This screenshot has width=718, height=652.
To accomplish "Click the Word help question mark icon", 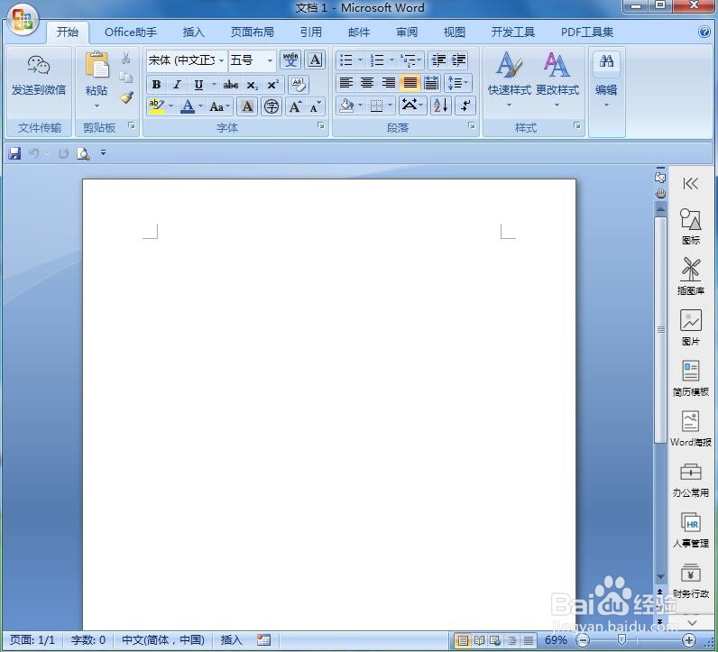I will pyautogui.click(x=704, y=32).
